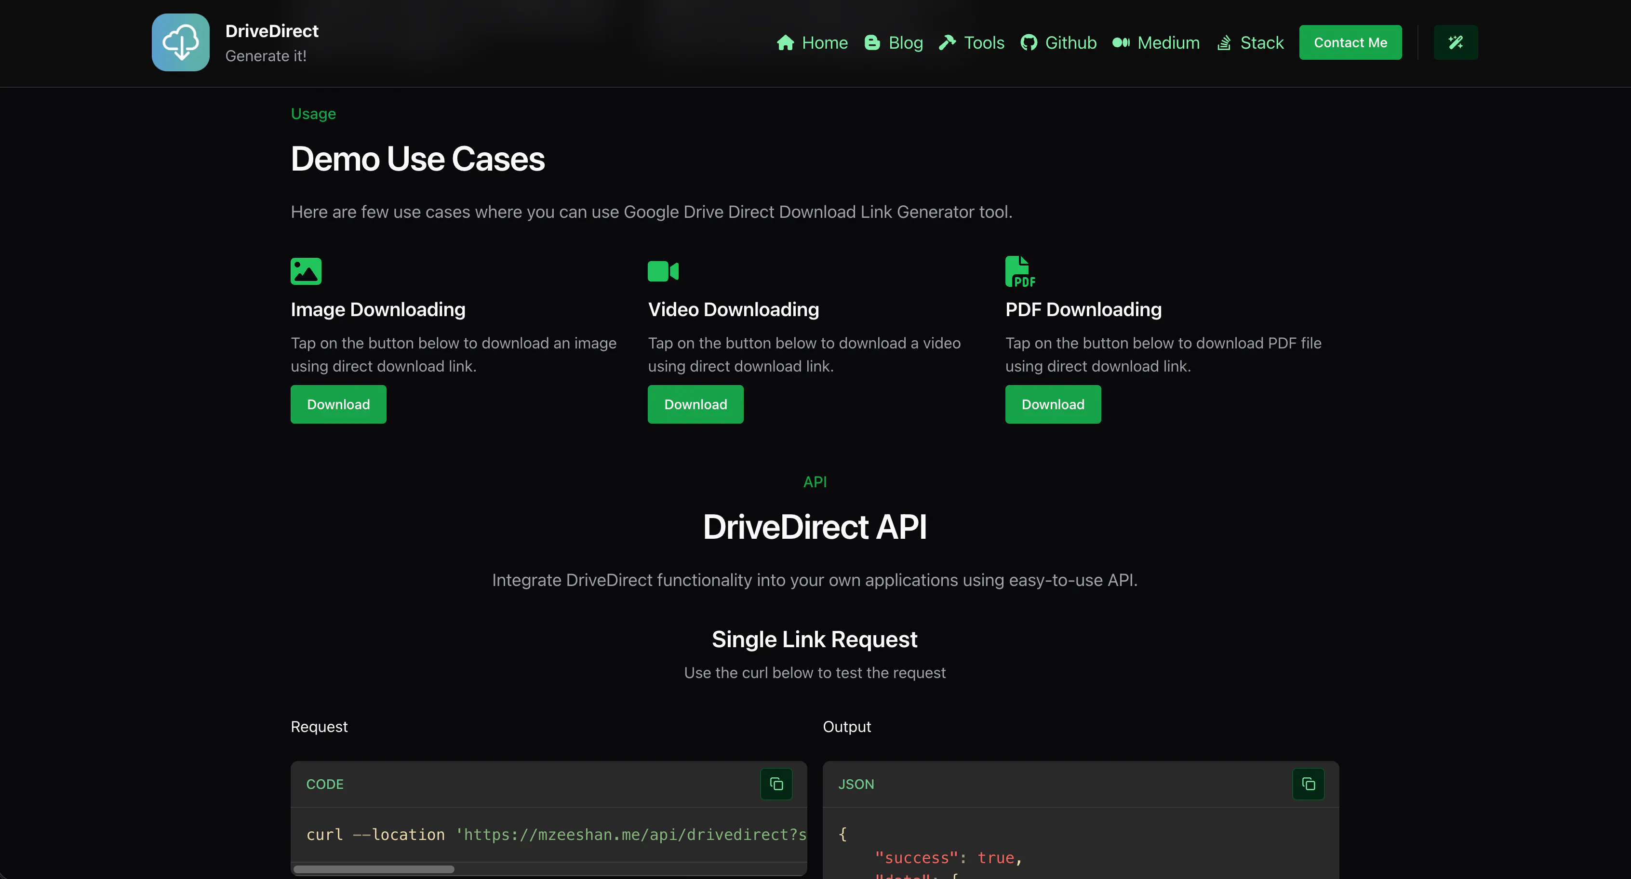Open the Home navigation link
The image size is (1631, 879).
(x=812, y=42)
